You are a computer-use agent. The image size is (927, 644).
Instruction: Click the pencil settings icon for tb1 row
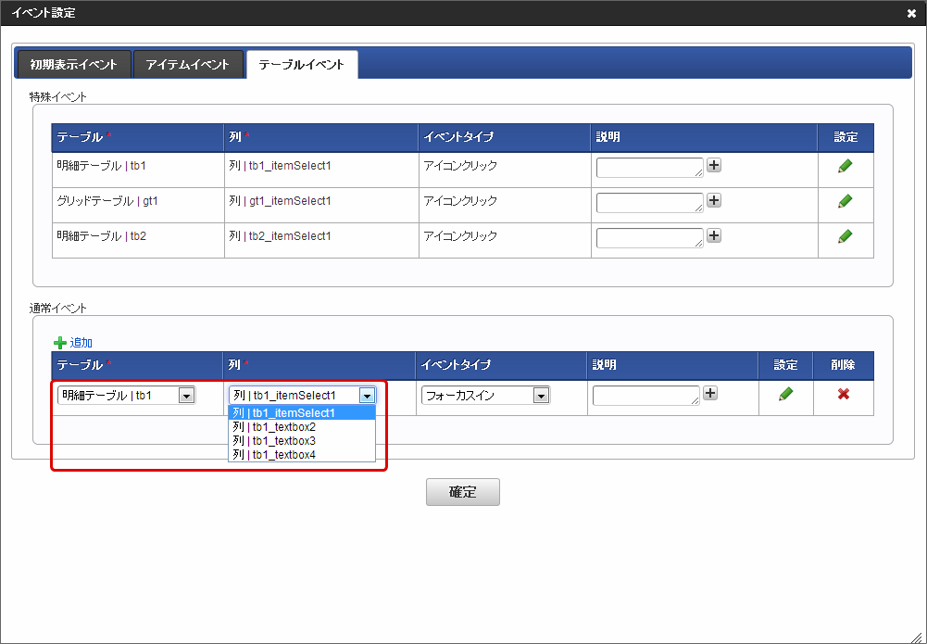(x=845, y=166)
